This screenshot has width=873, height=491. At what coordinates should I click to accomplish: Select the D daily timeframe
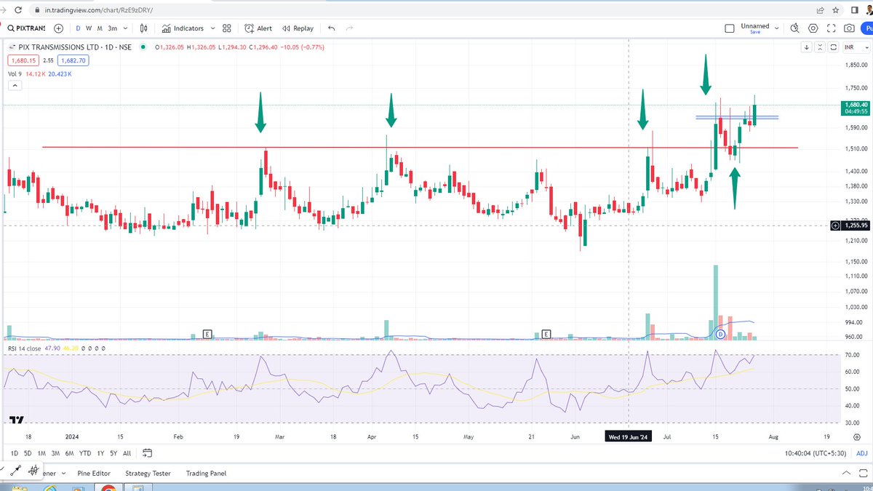[79, 28]
